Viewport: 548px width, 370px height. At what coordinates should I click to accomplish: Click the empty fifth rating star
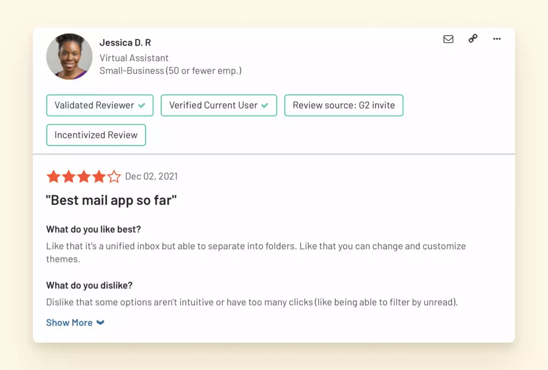coord(114,177)
